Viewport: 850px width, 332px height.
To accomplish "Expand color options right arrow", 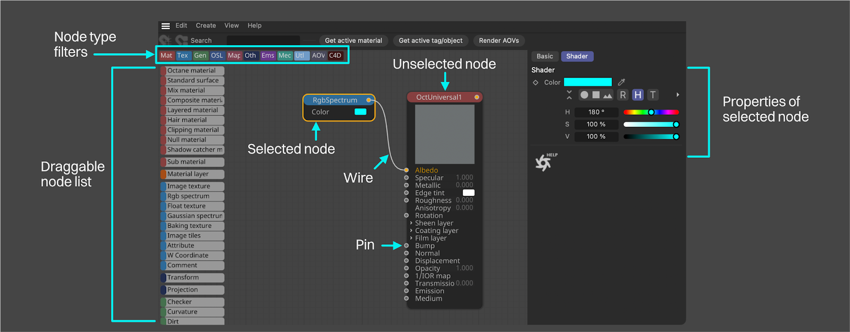I will [x=677, y=95].
